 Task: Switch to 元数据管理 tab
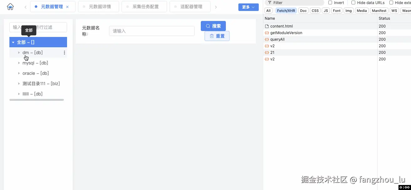(53, 7)
